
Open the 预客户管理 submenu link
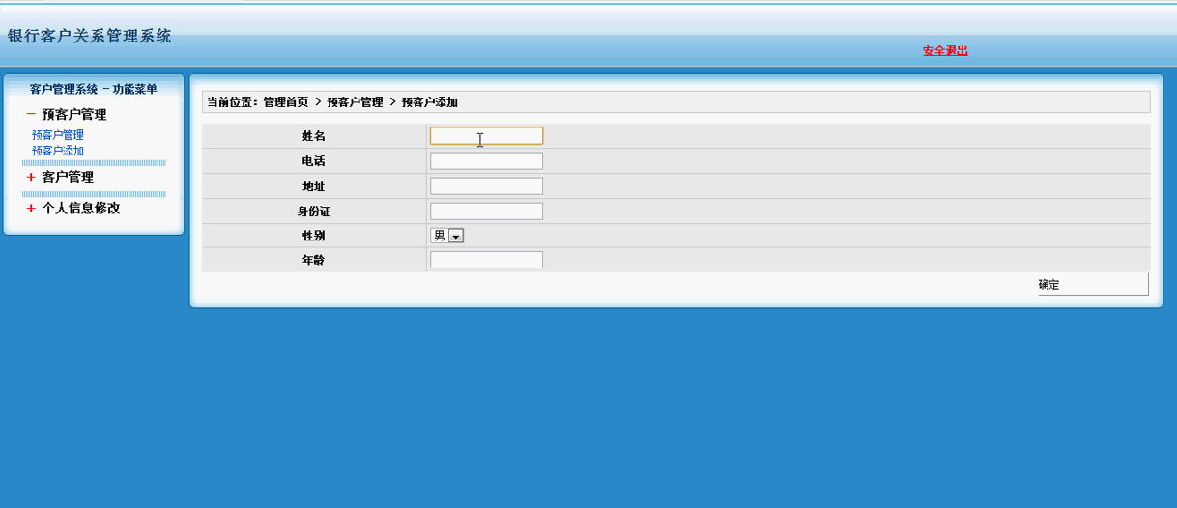(58, 135)
